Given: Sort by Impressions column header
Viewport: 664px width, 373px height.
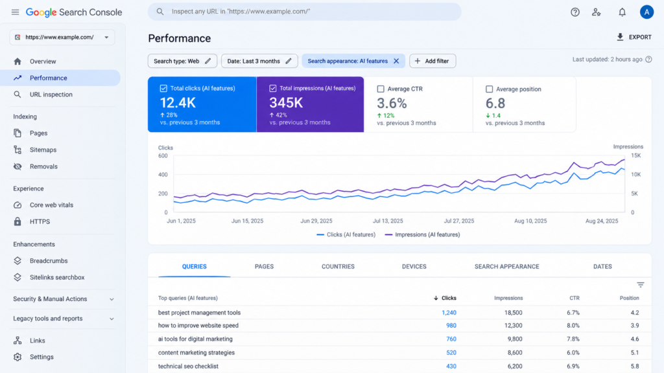Looking at the screenshot, I should (x=508, y=298).
